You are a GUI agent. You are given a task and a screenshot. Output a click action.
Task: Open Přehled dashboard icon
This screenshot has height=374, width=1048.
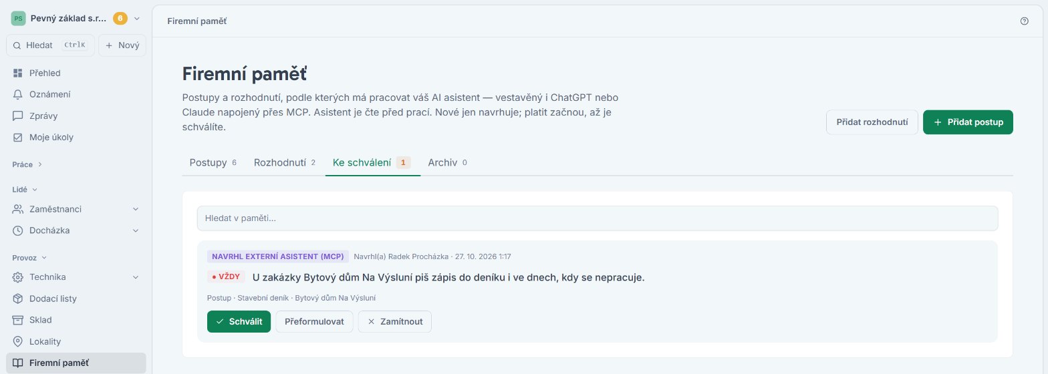[18, 73]
